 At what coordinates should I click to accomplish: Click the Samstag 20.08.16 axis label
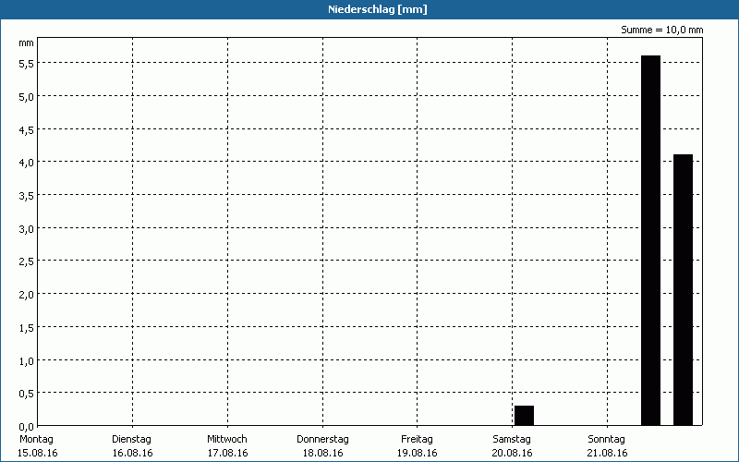coord(512,446)
